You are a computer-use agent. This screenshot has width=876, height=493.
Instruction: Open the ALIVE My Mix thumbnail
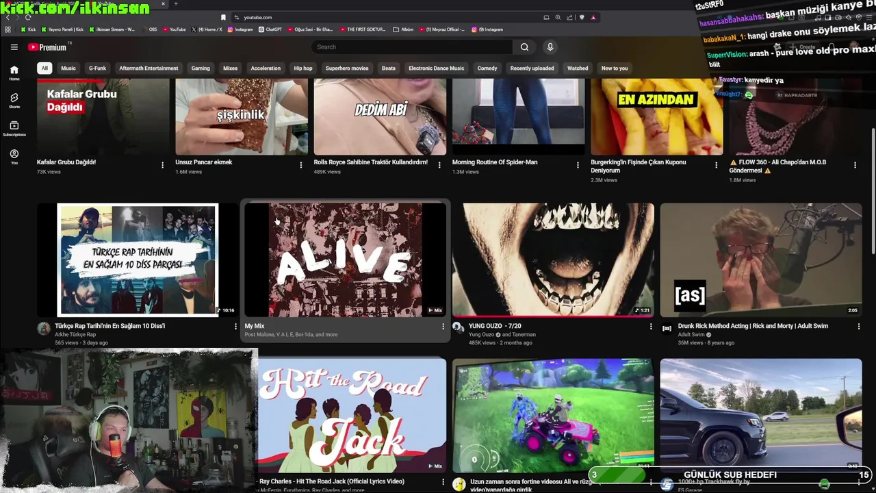pyautogui.click(x=345, y=260)
